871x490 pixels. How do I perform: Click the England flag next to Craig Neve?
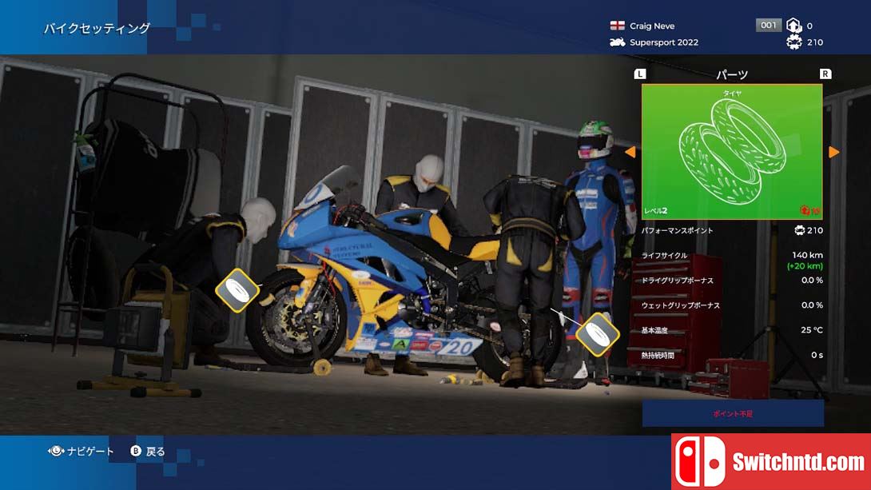click(617, 26)
